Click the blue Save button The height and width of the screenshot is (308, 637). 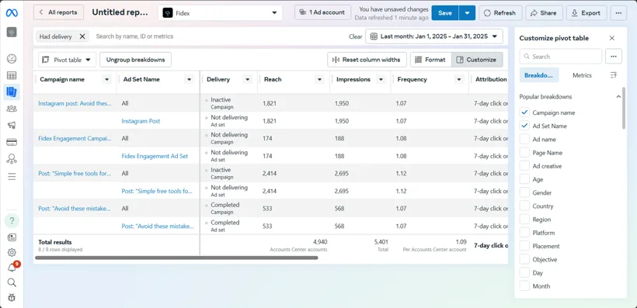tap(445, 13)
